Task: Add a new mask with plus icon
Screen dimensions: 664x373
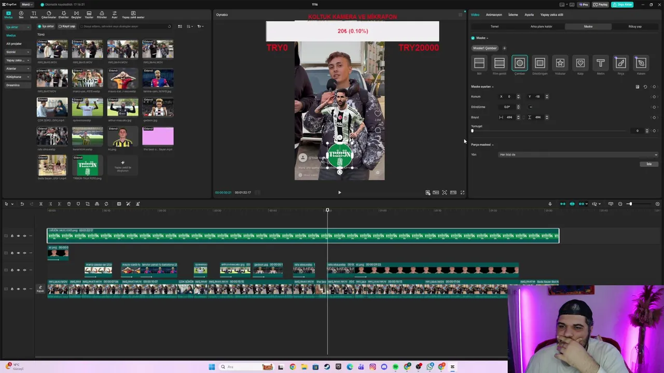Action: (x=504, y=48)
